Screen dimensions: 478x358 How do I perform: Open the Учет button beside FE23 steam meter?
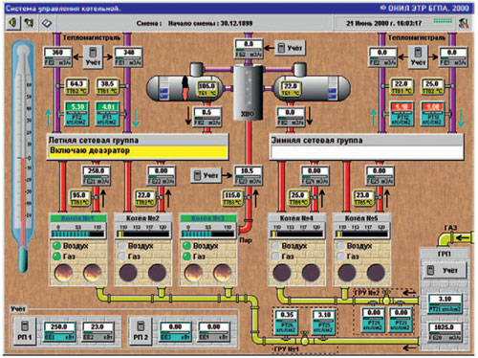point(206,175)
